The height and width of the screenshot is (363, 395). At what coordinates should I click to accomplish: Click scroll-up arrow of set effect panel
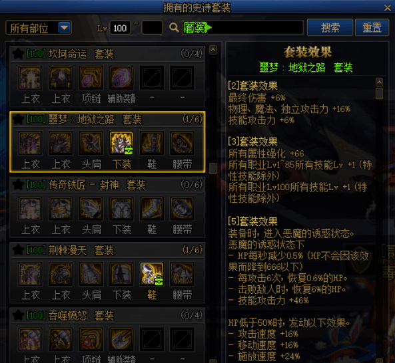point(379,82)
